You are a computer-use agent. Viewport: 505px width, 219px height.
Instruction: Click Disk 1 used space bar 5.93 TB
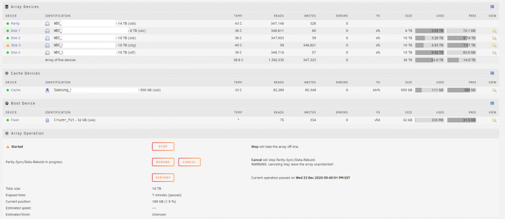(430, 31)
